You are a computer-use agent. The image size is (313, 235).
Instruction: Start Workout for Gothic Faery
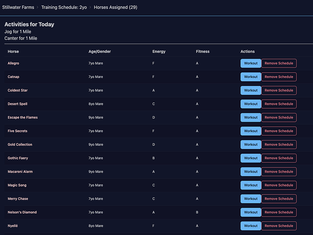point(251,158)
